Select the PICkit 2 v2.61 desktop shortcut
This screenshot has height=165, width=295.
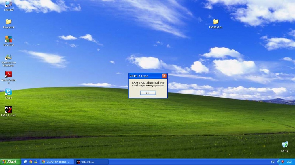8,111
